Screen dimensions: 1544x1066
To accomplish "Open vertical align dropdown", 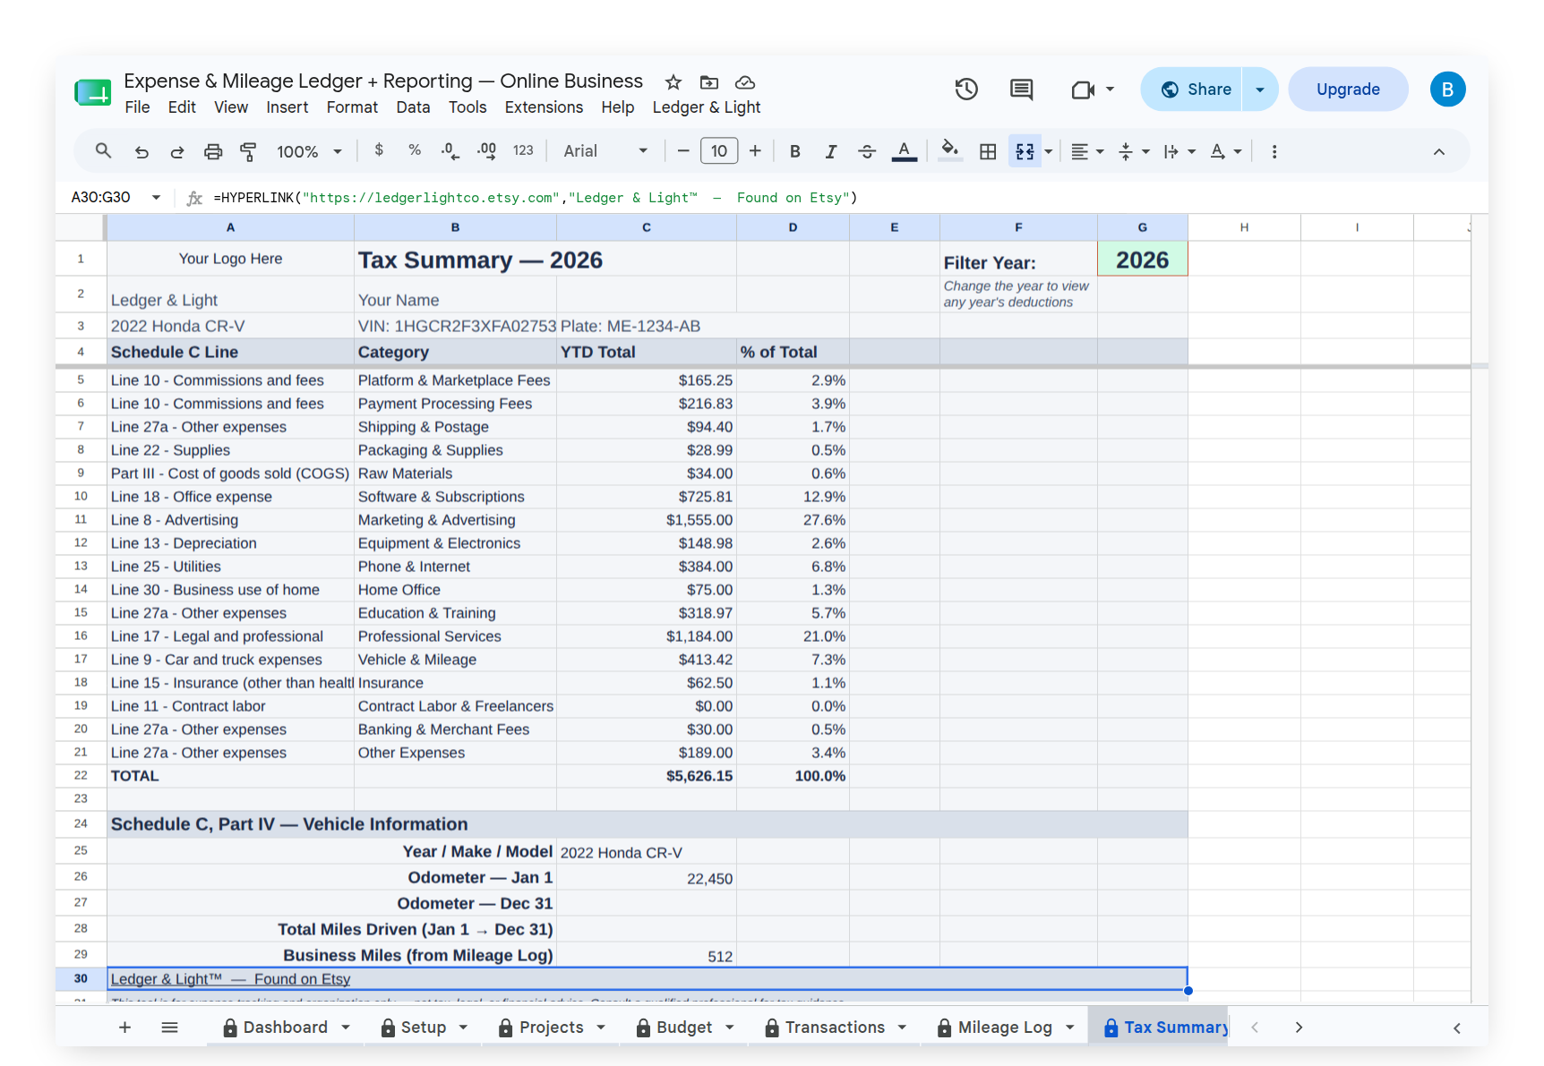I will [x=1134, y=151].
